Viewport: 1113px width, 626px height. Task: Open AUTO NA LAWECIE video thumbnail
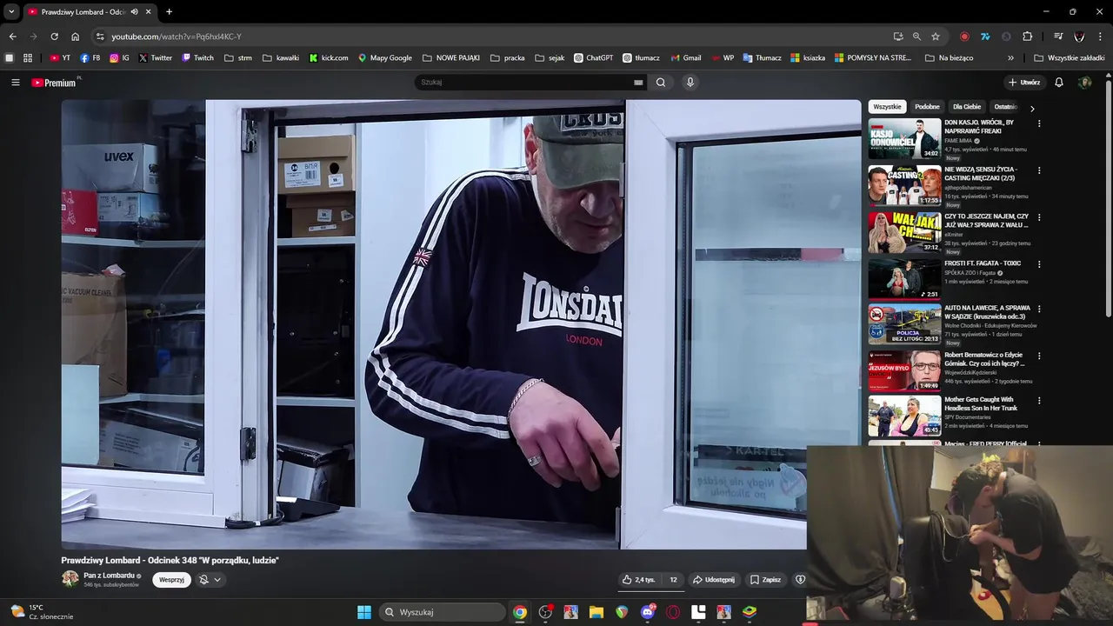[x=904, y=323]
